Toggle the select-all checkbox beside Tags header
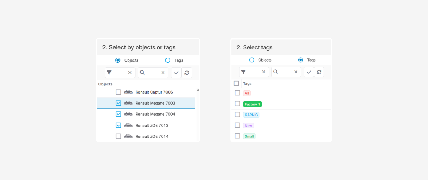428x180 pixels. [236, 84]
